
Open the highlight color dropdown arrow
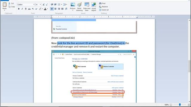tap(42, 9)
